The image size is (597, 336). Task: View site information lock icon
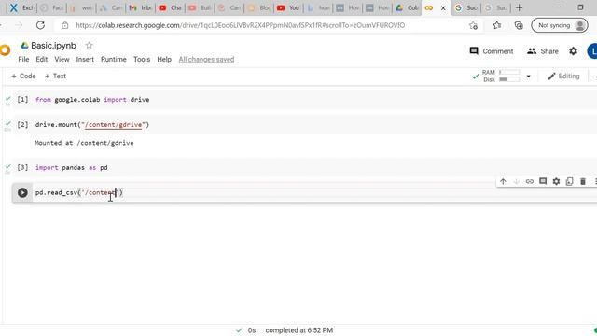click(65, 25)
